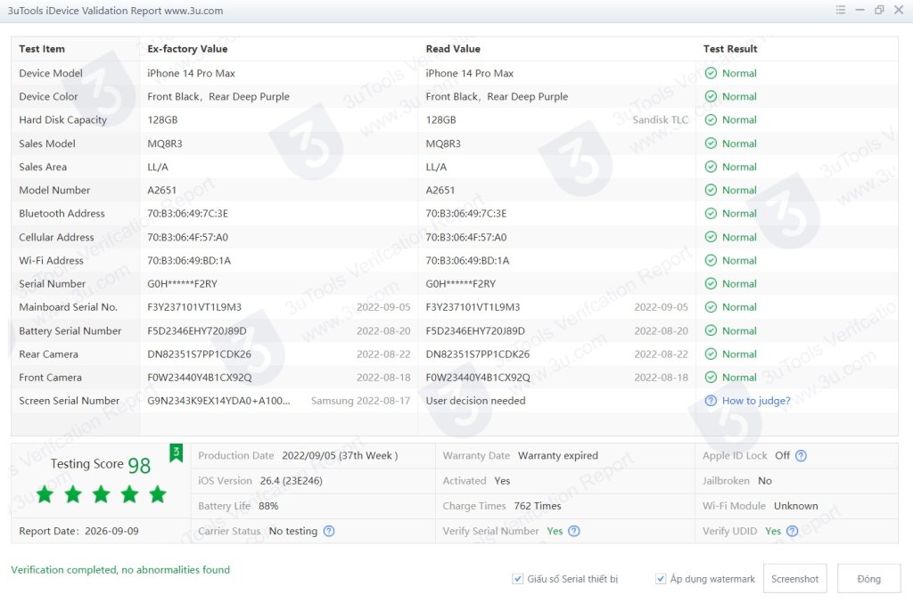Click the Carrier Status No testing value
Screen dimensions: 913x603
click(x=292, y=531)
